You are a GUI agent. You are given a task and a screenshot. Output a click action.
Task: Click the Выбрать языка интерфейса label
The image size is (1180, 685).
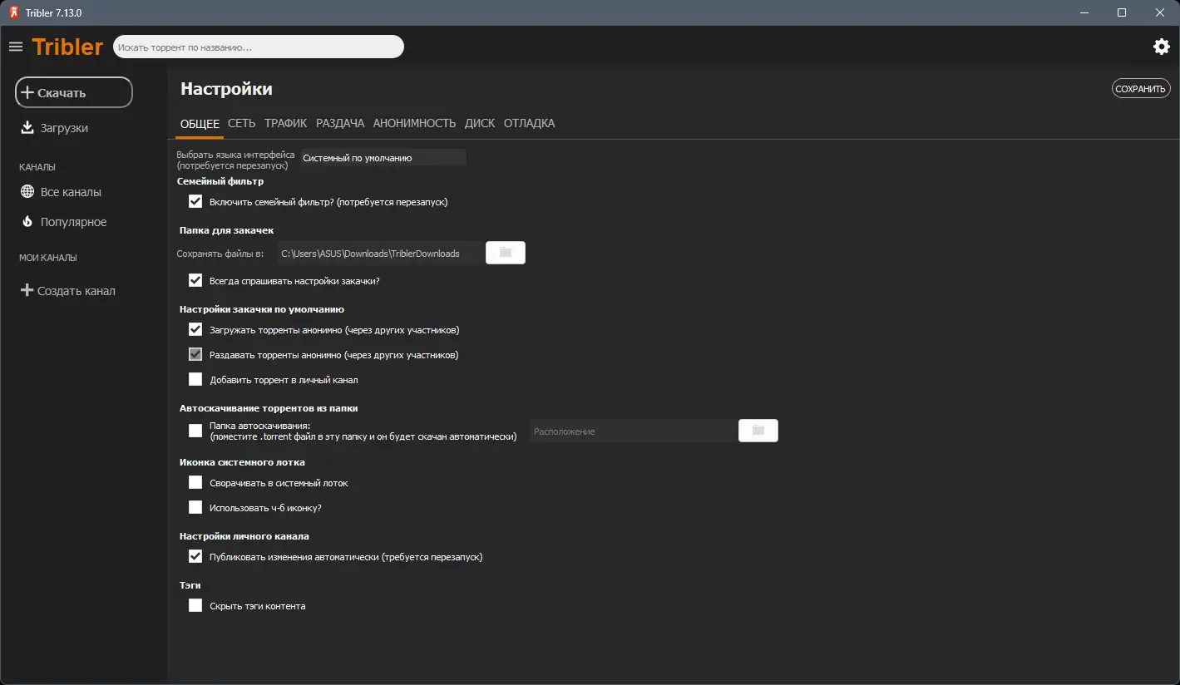[x=235, y=160]
